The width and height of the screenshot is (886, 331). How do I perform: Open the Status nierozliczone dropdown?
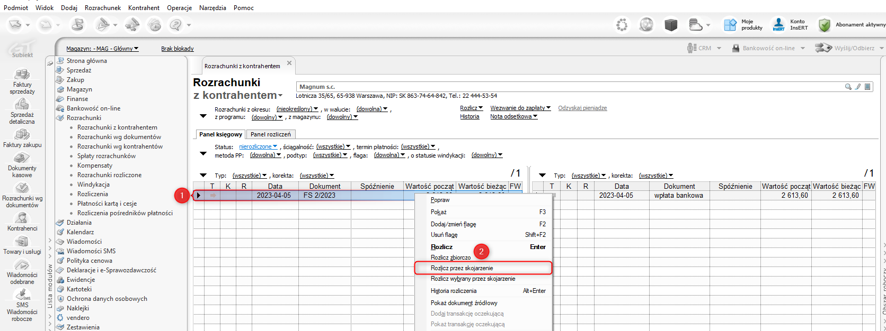click(x=258, y=146)
